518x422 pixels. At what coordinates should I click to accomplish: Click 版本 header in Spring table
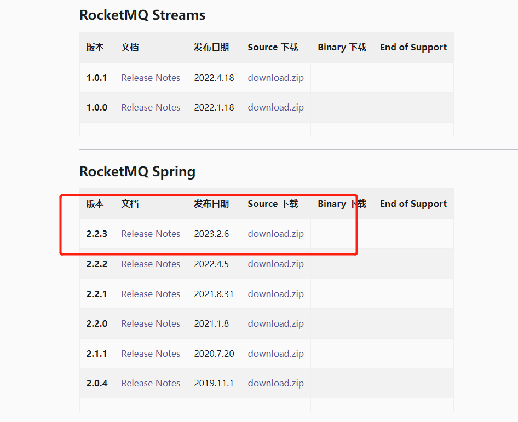(x=95, y=204)
